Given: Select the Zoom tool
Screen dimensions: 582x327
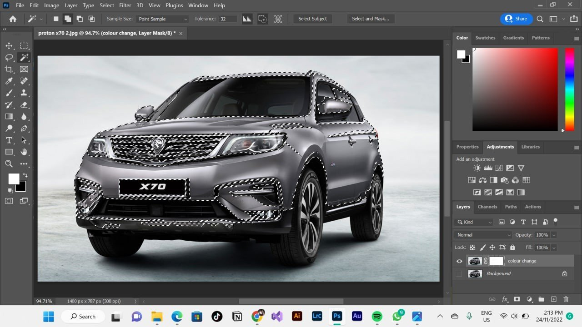Looking at the screenshot, I should point(9,164).
